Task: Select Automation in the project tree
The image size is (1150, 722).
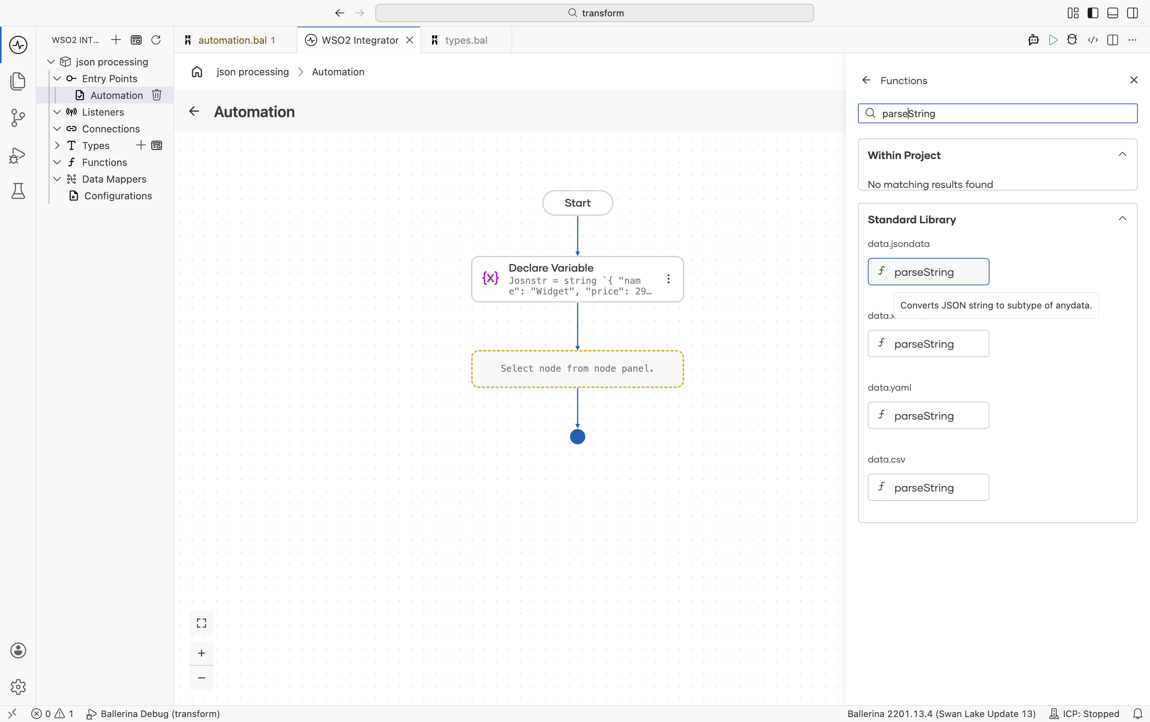Action: tap(116, 95)
